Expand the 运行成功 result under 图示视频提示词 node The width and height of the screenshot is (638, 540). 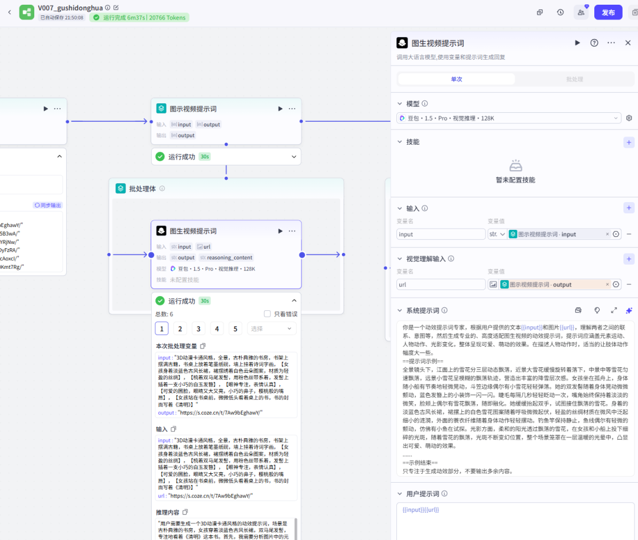click(x=294, y=157)
